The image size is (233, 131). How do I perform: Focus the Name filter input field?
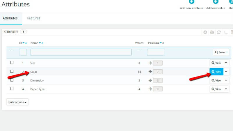(81, 52)
